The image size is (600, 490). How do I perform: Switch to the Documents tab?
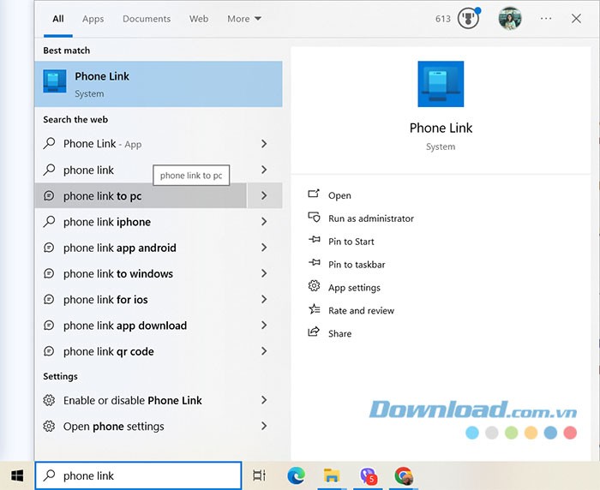point(147,19)
